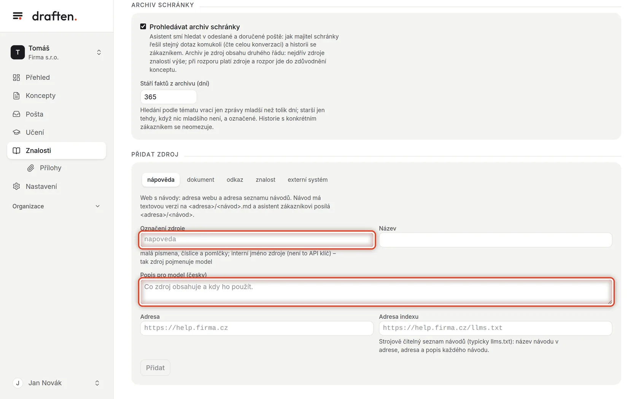Screen dimensions: 639x399
Task: Click the hamburger menu icon beside draften logo
Action: [17, 16]
